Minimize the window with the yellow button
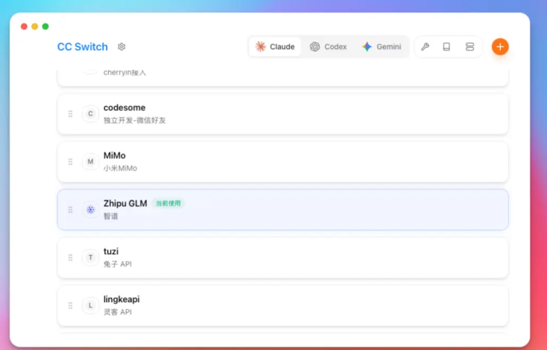This screenshot has height=350, width=547. click(x=35, y=26)
